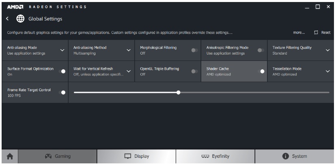The height and width of the screenshot is (165, 336).
Task: Open the Texture Filtering Quality dropdown
Action: point(327,50)
